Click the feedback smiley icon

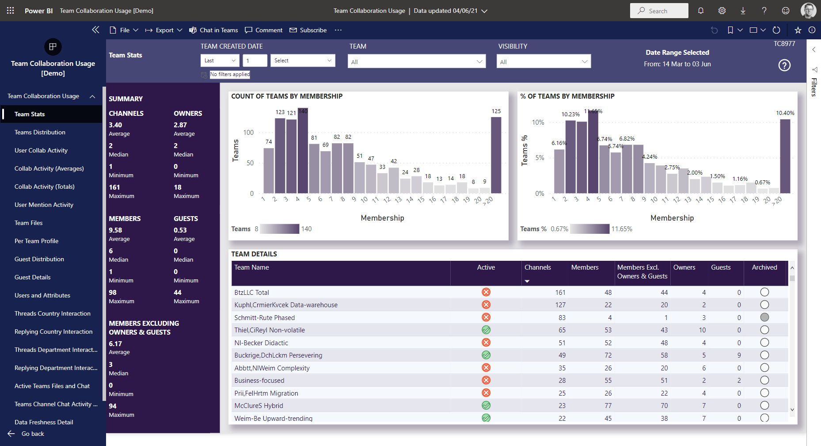[786, 11]
